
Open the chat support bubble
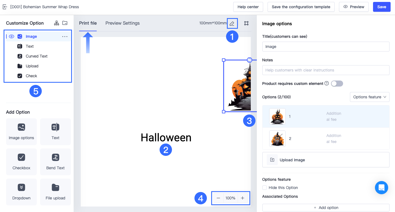click(x=381, y=188)
